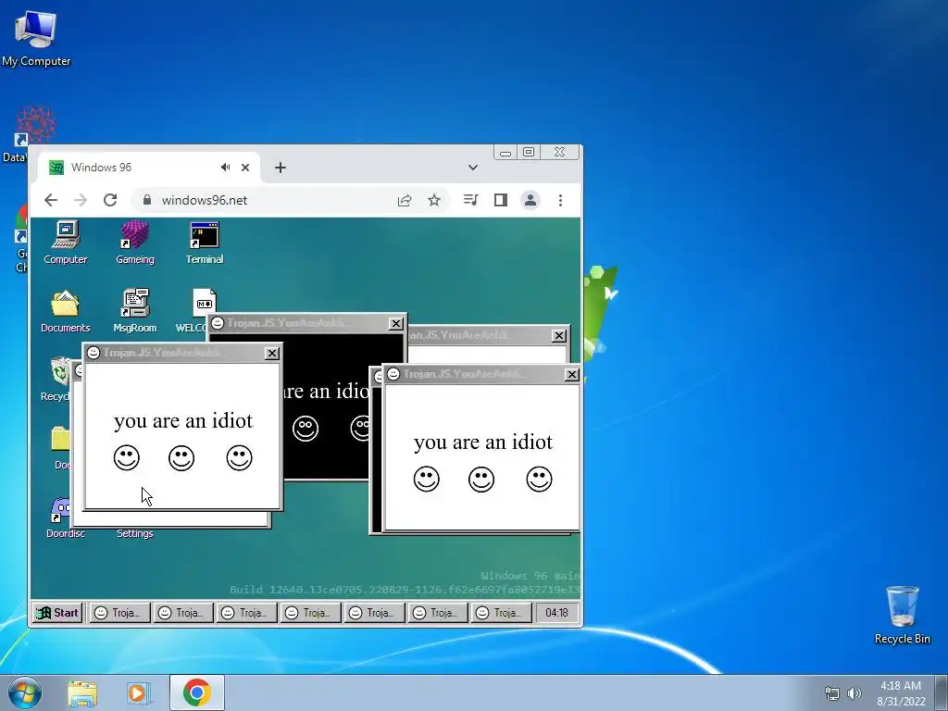Close the front-left white idiot popup
The height and width of the screenshot is (711, 948).
272,353
